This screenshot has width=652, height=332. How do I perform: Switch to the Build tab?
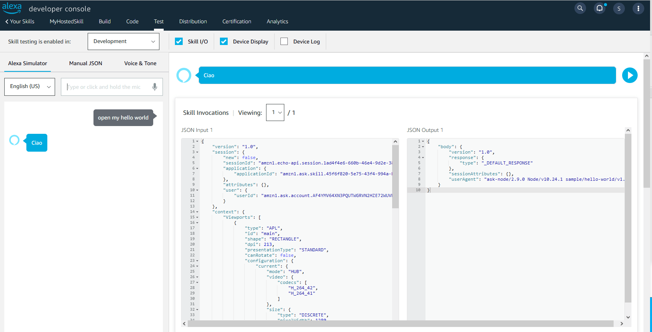point(105,21)
